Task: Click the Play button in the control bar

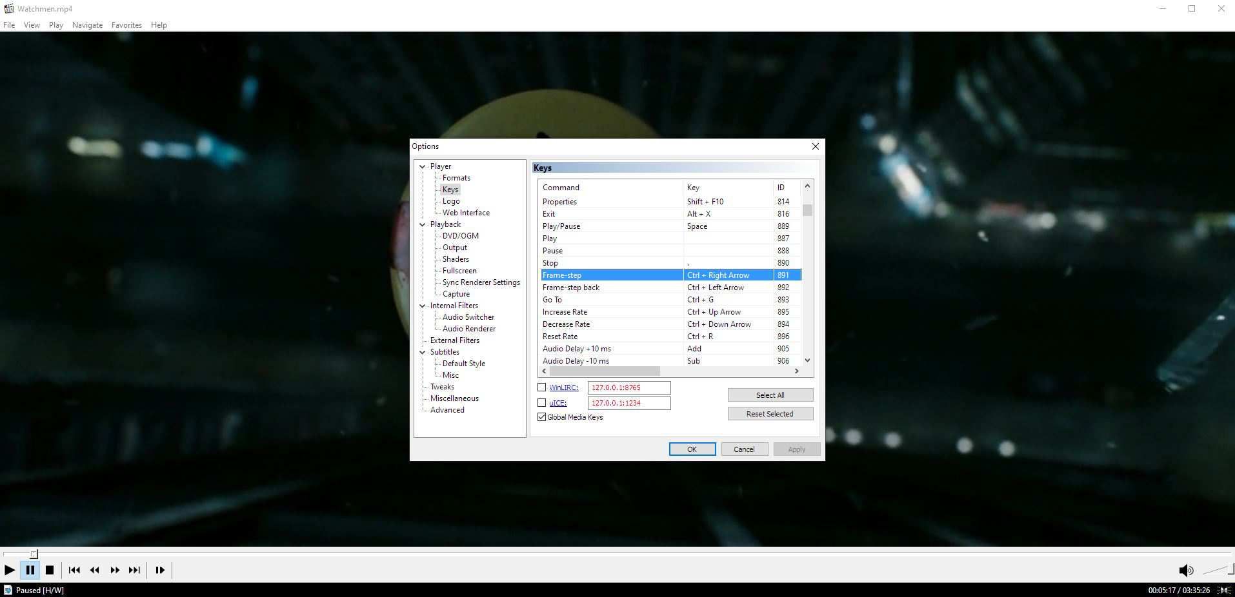Action: [x=10, y=570]
